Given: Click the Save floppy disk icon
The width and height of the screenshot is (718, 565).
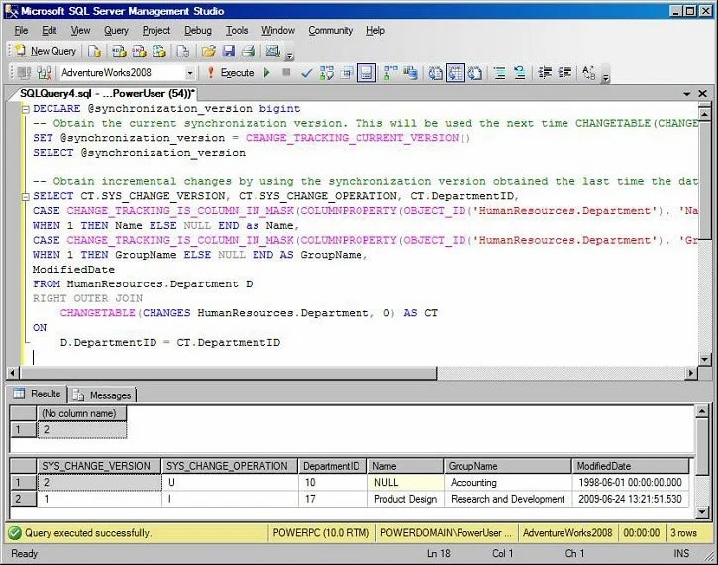Looking at the screenshot, I should pos(228,51).
